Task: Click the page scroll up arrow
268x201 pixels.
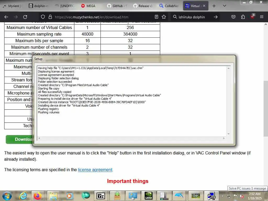Action: (x=266, y=24)
